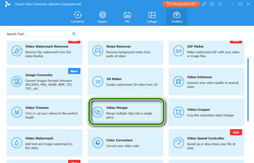Click the Image Converter icon

coord(17,81)
